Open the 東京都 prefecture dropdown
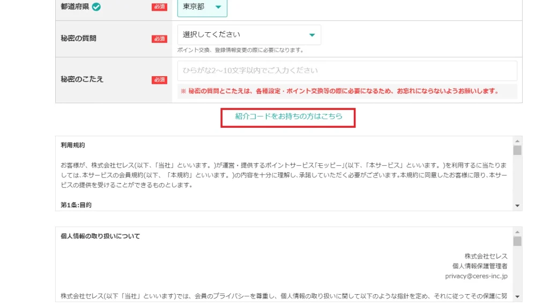This screenshot has height=307, width=549. (202, 7)
